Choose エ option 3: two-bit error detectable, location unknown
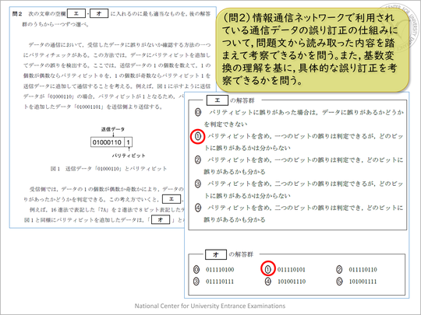The height and width of the screenshot is (315, 421). (197, 184)
